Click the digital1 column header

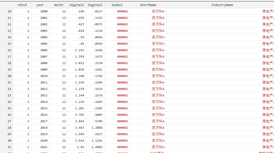77,5
